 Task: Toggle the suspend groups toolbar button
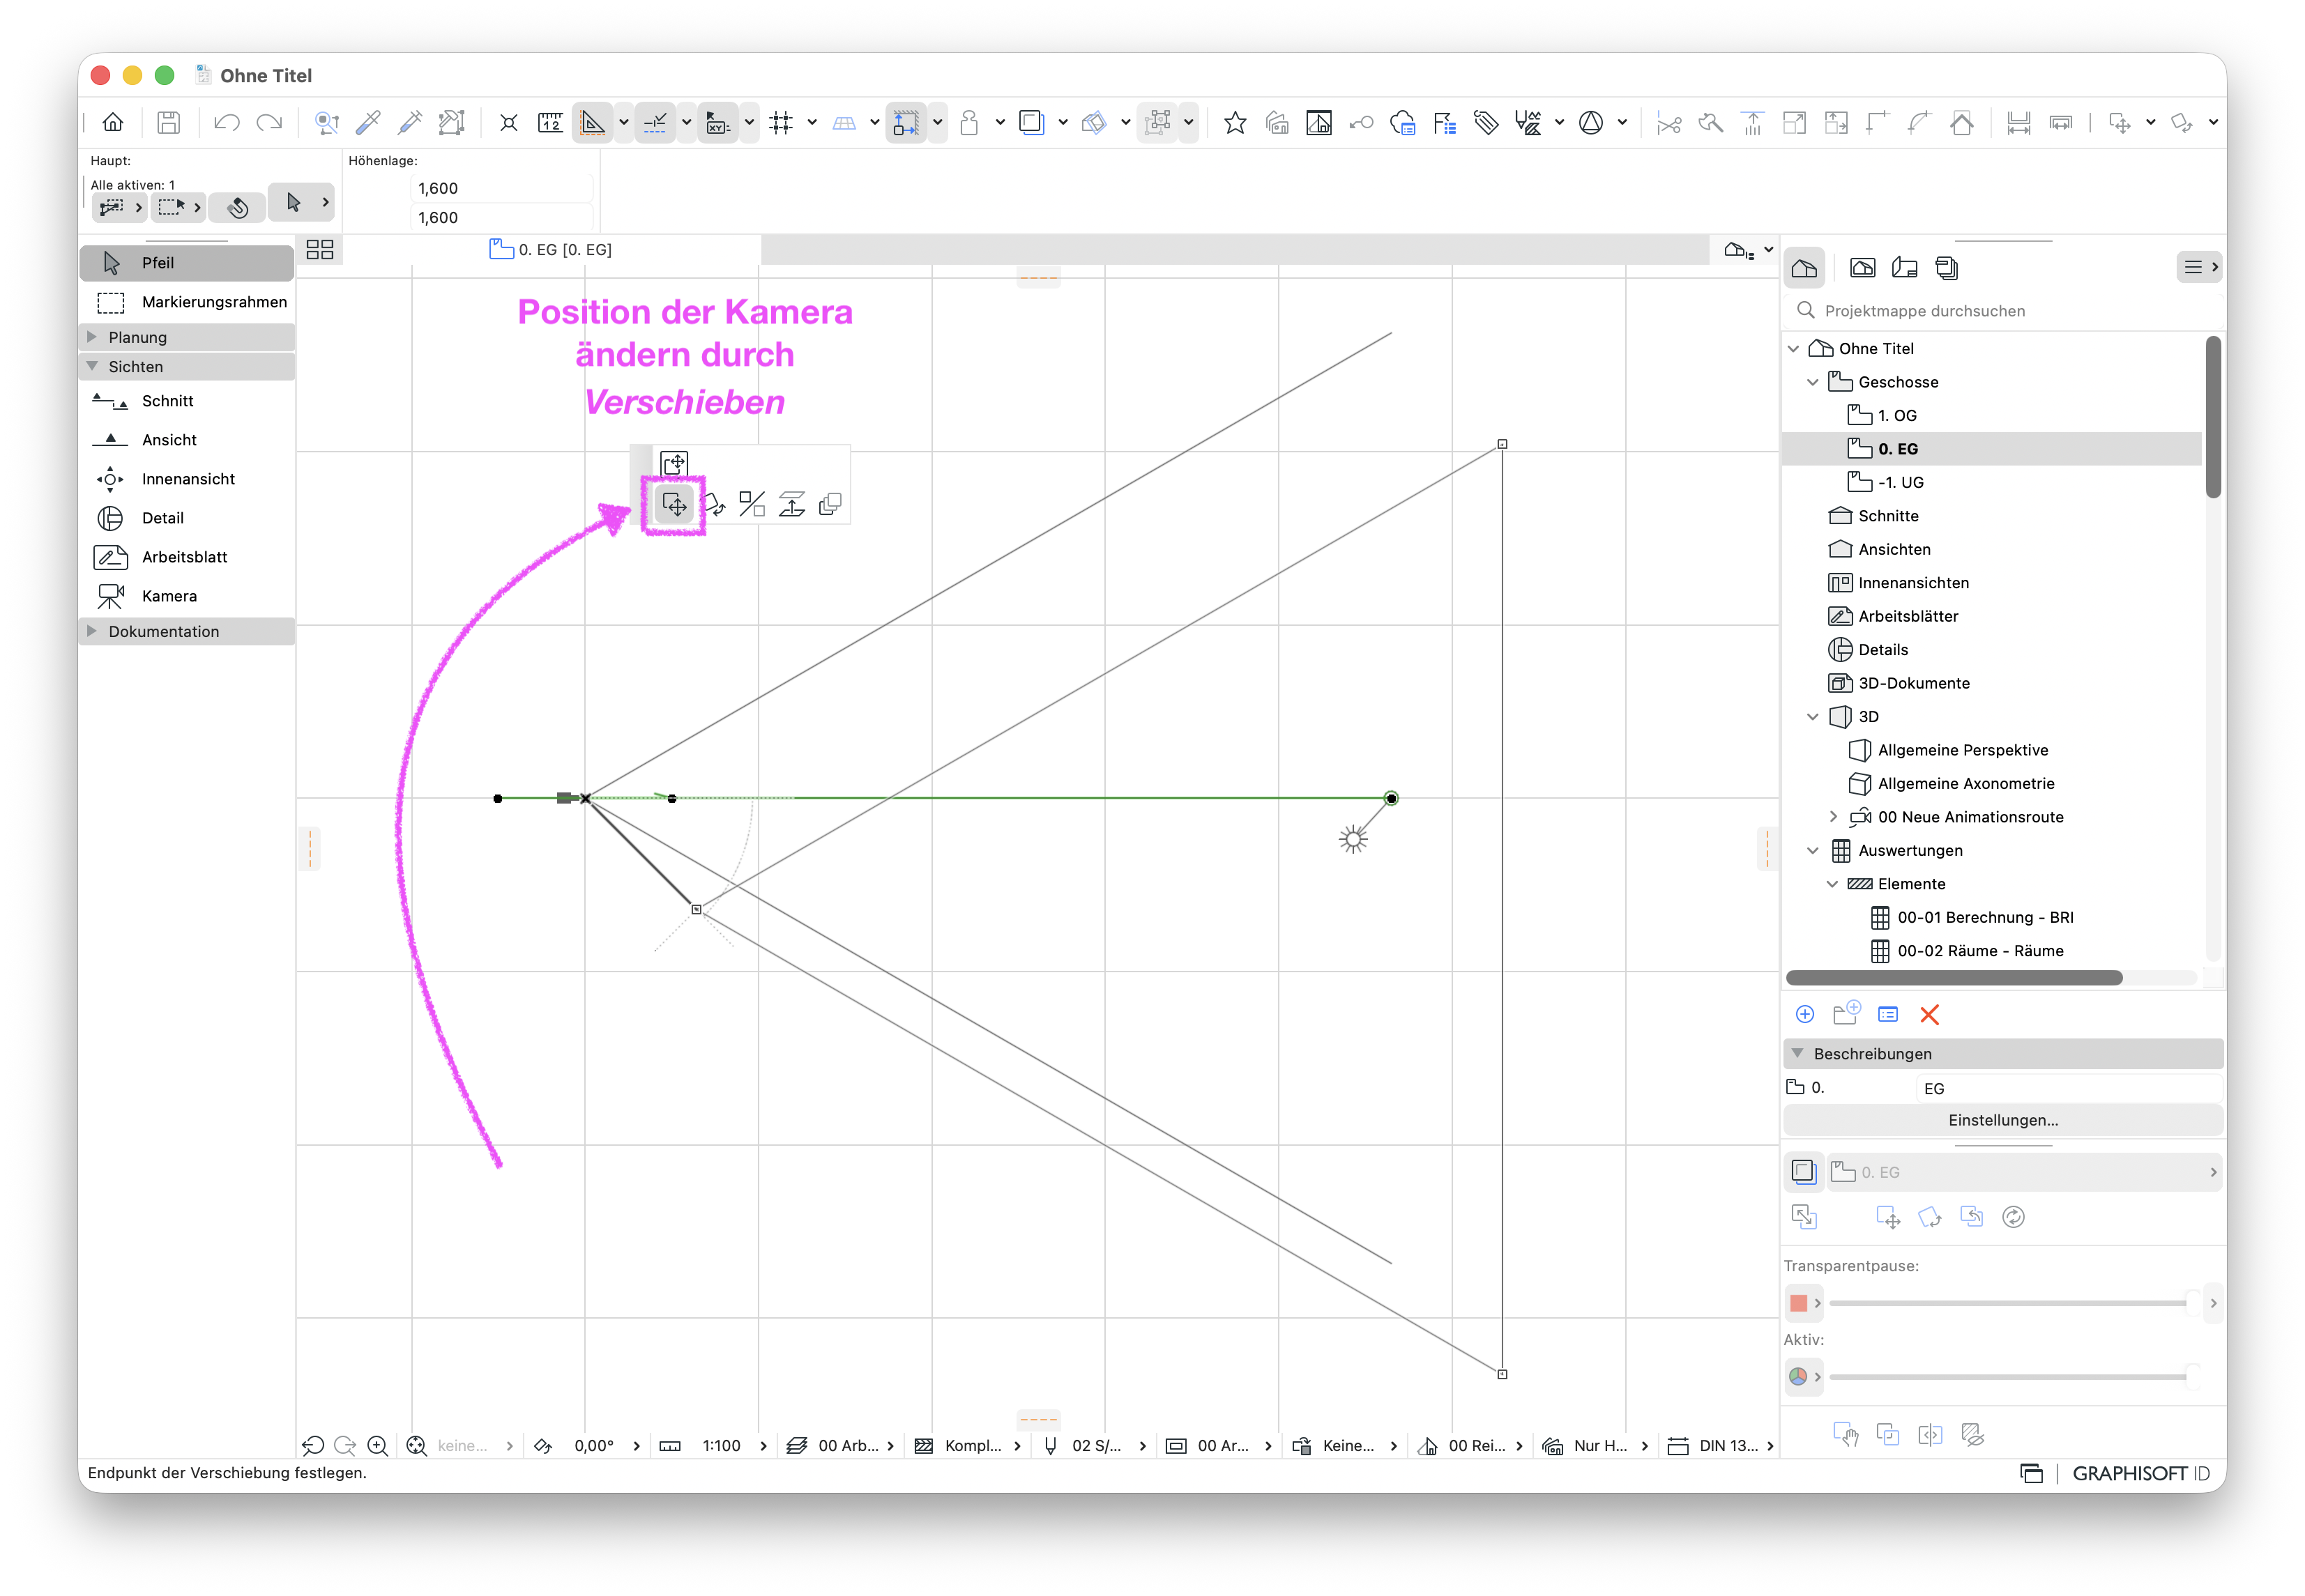click(x=1157, y=123)
